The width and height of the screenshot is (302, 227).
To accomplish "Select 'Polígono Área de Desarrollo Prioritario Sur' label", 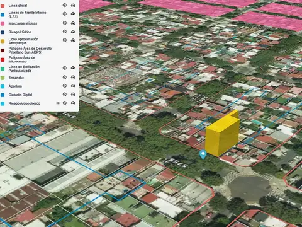I will (x=30, y=50).
